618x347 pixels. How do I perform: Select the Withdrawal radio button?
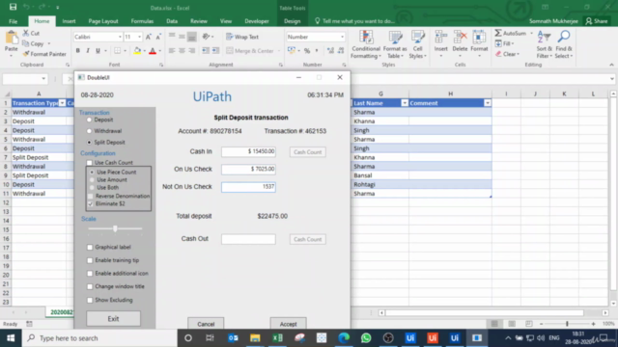tap(90, 131)
